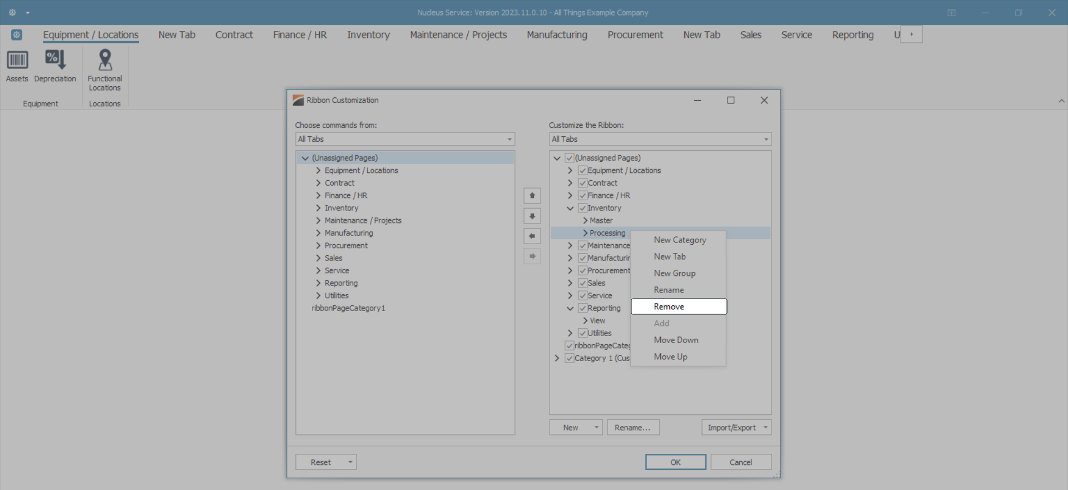
Task: Open the Procurement ribbon tab
Action: [x=635, y=34]
